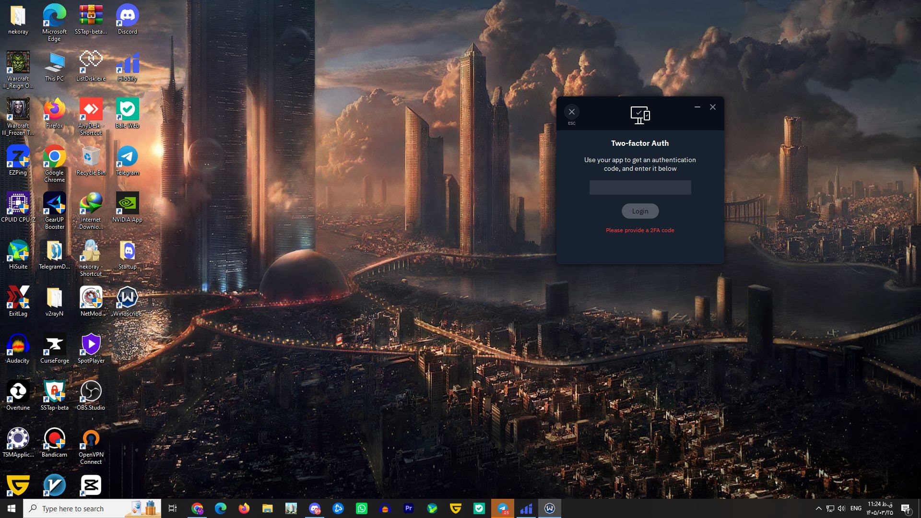This screenshot has height=518, width=921.
Task: Select the GearUP Booster desktop shortcut
Action: click(x=54, y=211)
